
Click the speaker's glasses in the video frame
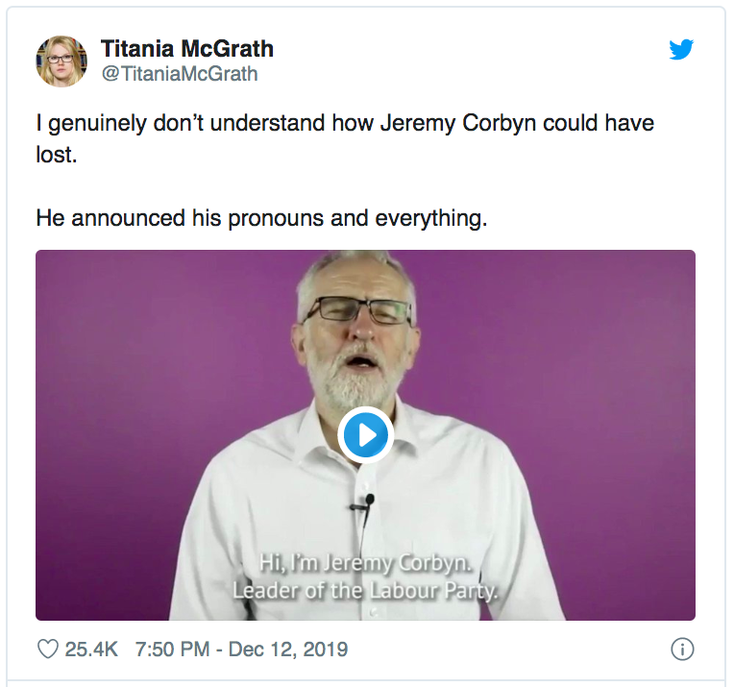358,310
